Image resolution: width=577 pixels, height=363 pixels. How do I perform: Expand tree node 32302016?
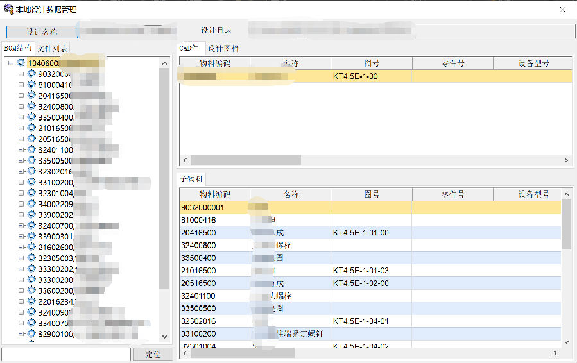click(21, 171)
